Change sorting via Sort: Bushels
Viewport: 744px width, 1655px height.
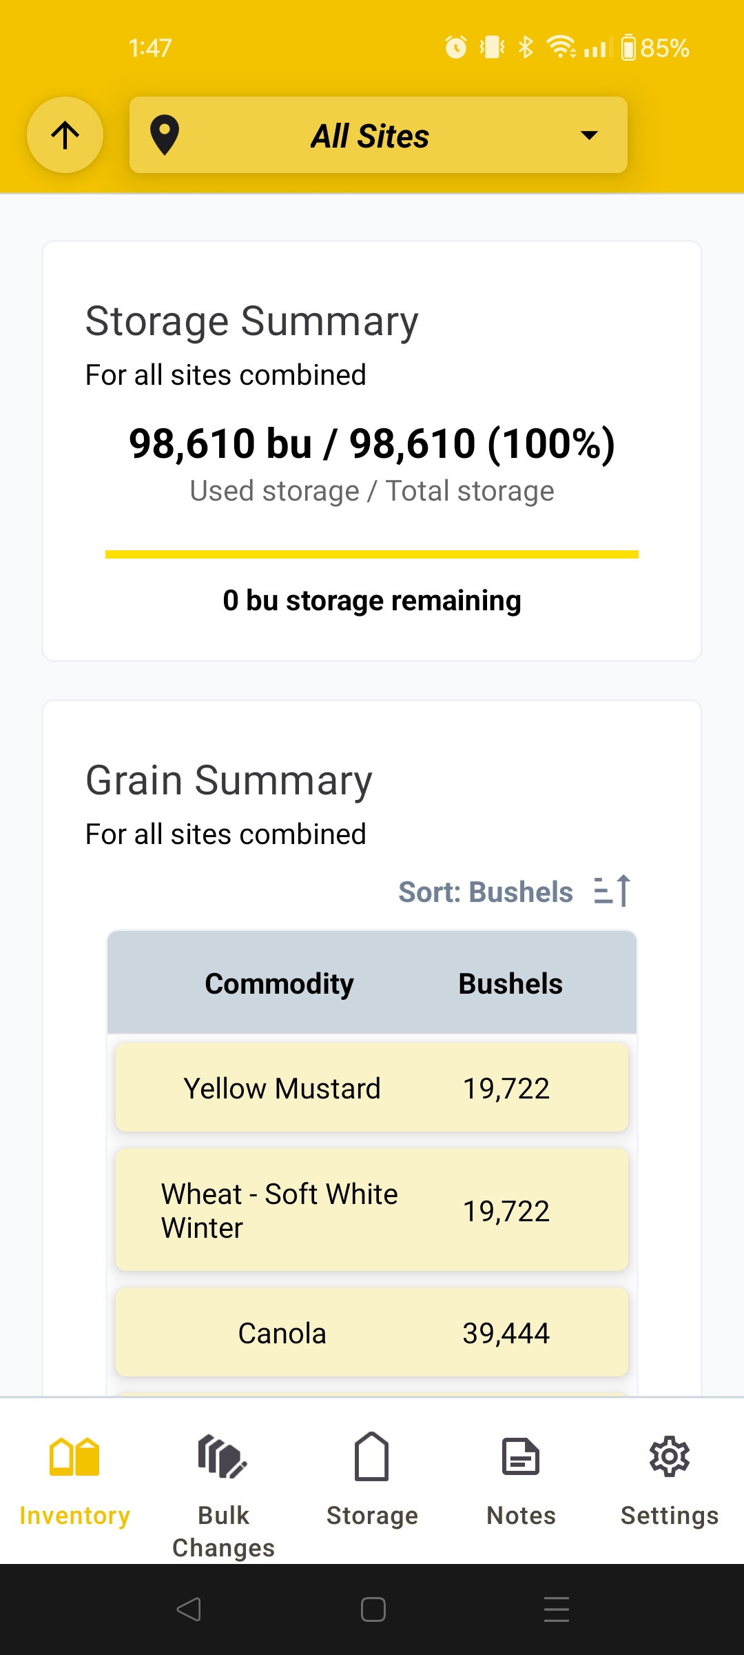[486, 892]
